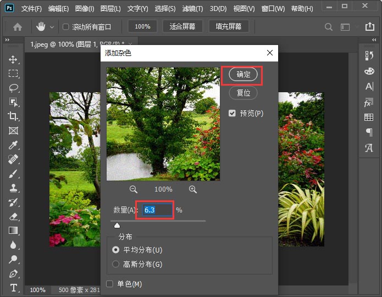The width and height of the screenshot is (382, 297).
Task: Select the Spot Healing Brush tool
Action: pyautogui.click(x=13, y=159)
